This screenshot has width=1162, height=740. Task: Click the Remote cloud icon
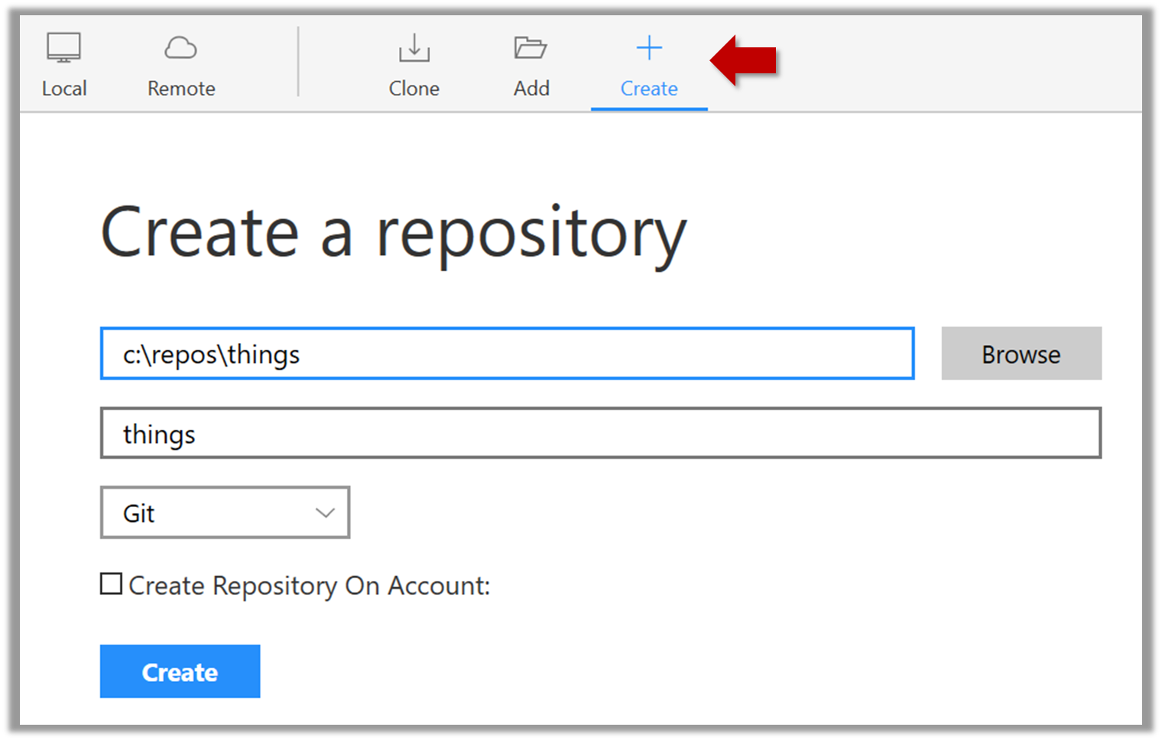point(180,48)
